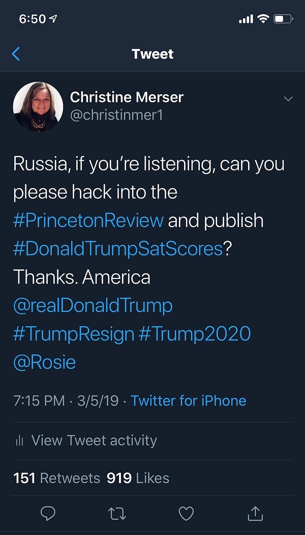The width and height of the screenshot is (305, 535).
Task: View the 919 Likes list
Action: click(x=138, y=478)
